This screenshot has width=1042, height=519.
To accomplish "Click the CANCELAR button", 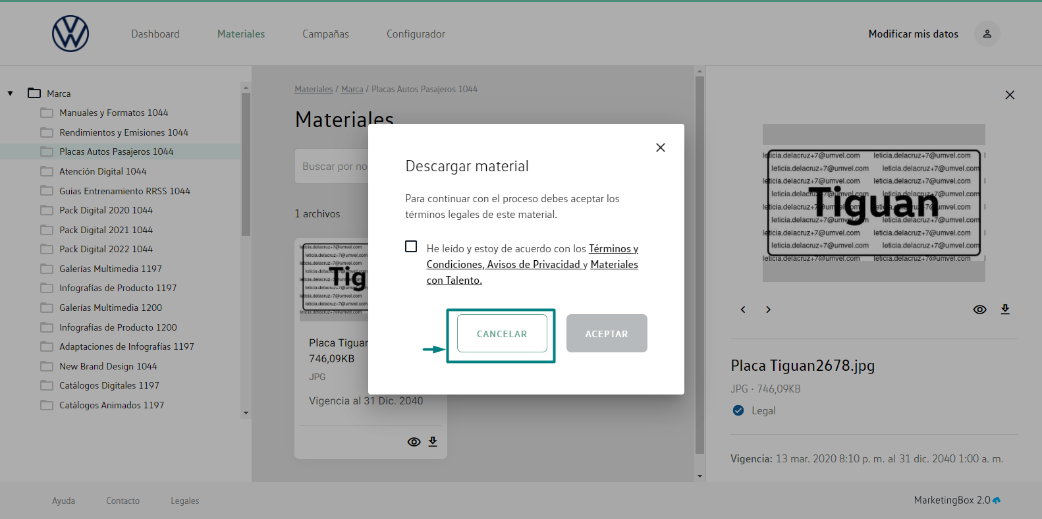I will [502, 334].
